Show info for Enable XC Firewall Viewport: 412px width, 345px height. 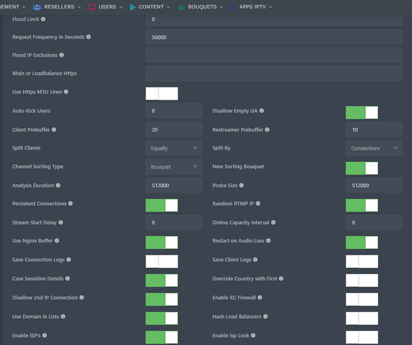tap(260, 297)
